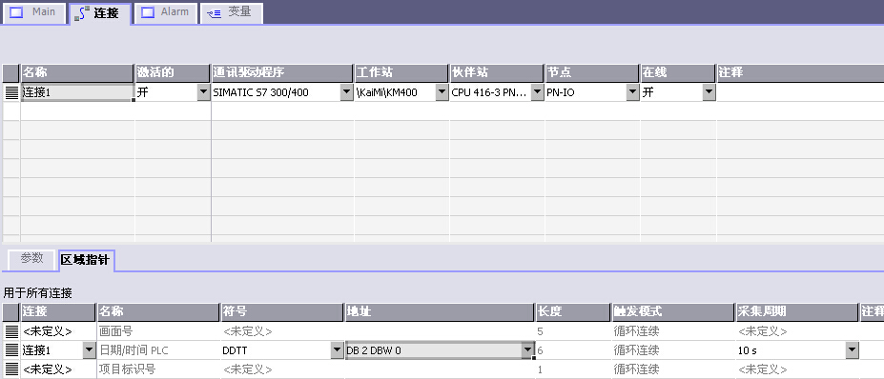Click the 节点 column header
This screenshot has height=379, width=884.
pyautogui.click(x=591, y=73)
